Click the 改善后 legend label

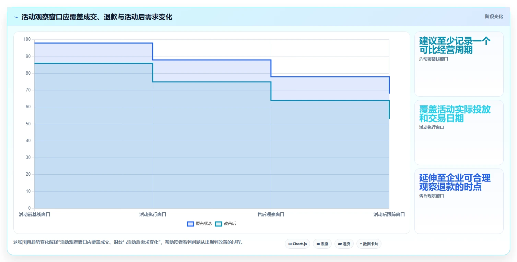click(230, 224)
